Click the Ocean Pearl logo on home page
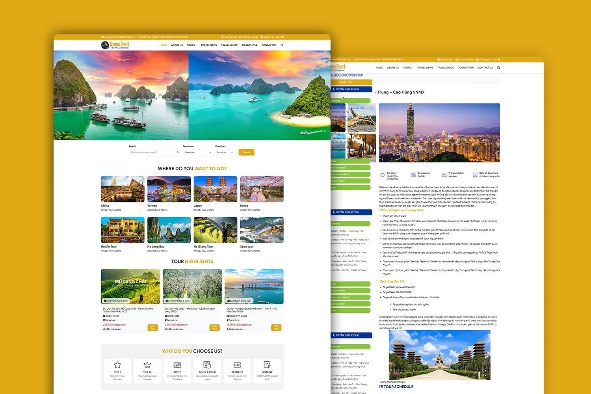 pos(115,45)
